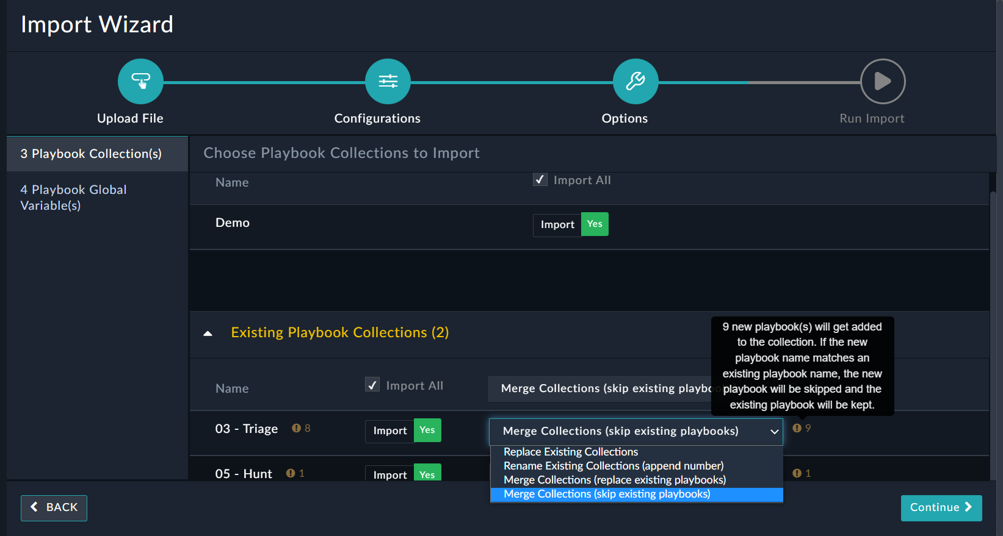The image size is (1003, 536).
Task: Open the 03 - Triage merge option dropdown
Action: (635, 431)
